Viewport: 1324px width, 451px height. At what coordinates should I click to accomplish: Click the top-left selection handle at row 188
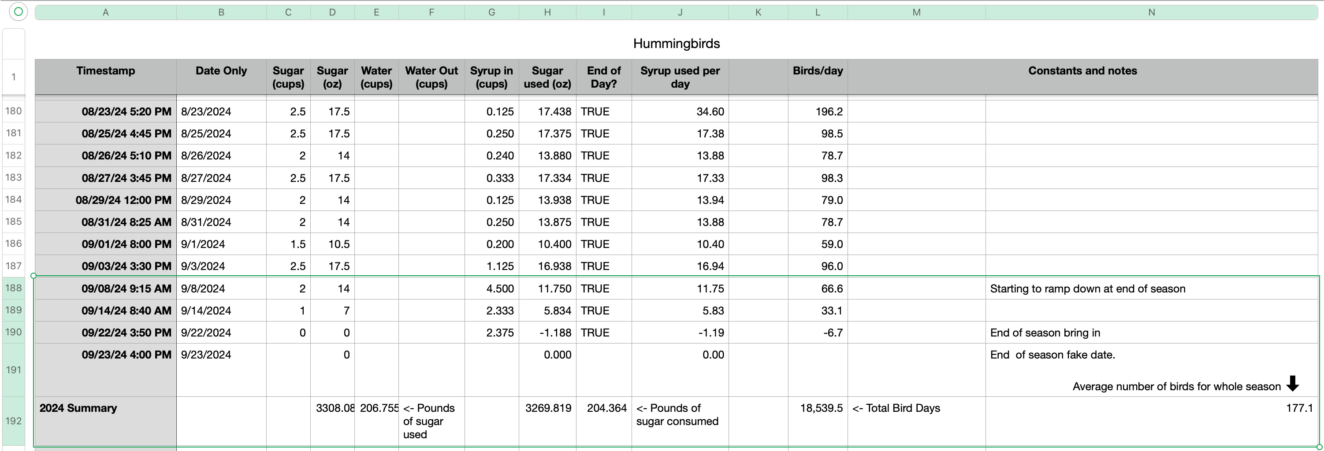tap(33, 276)
